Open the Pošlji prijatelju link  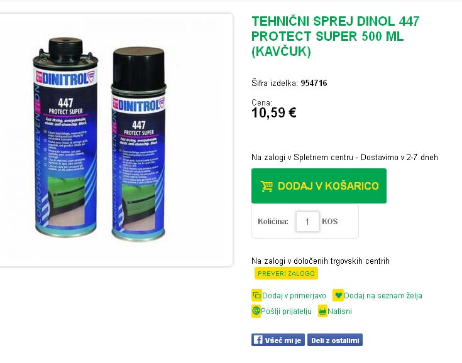286,311
